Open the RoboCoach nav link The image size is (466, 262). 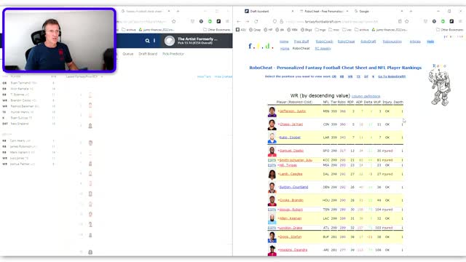tap(324, 41)
